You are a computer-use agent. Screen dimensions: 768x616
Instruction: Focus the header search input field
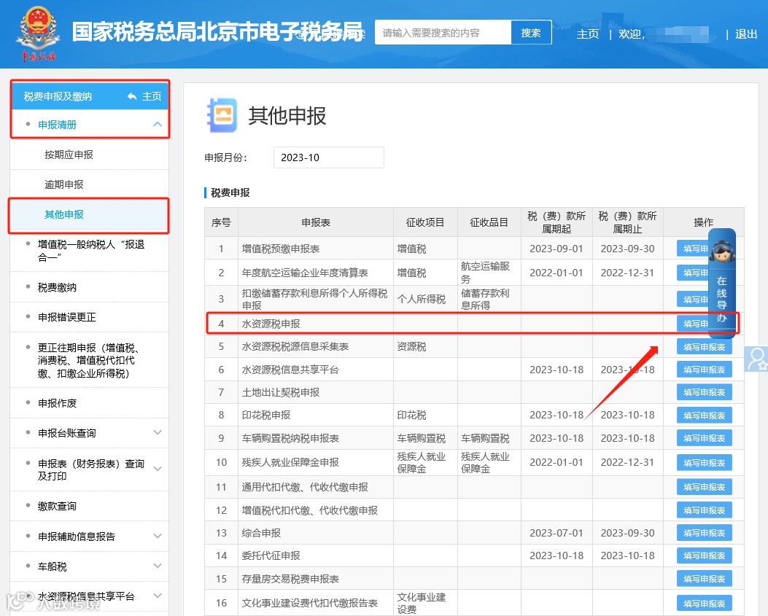pyautogui.click(x=443, y=33)
